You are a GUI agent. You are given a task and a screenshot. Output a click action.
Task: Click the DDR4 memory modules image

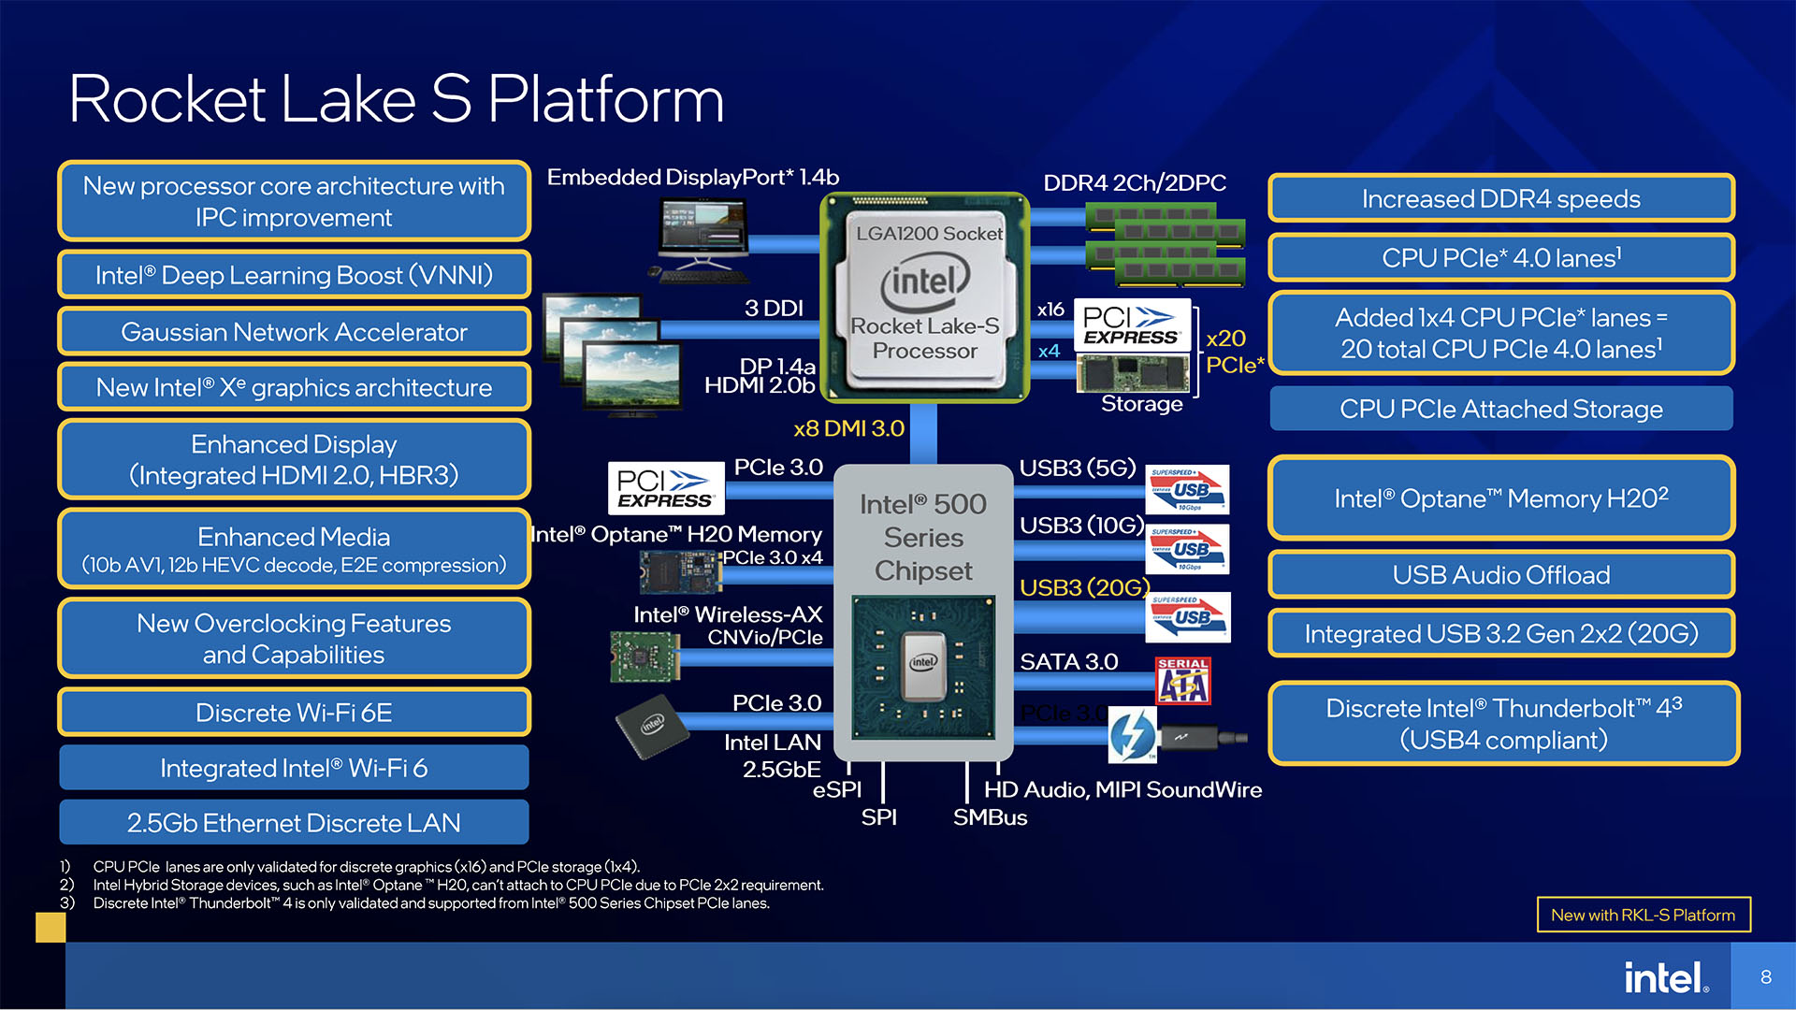coord(1166,245)
